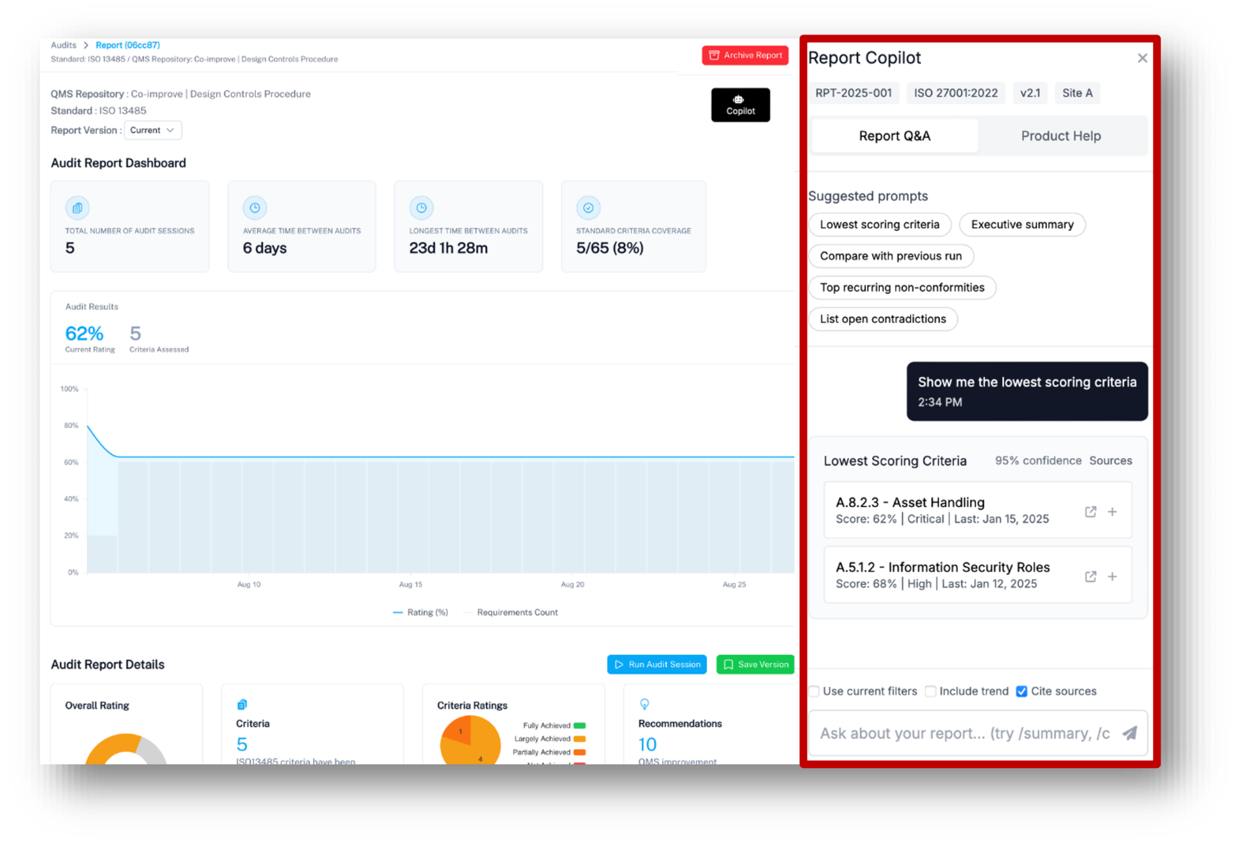Click the ISO 27001:2022 tag

(956, 93)
